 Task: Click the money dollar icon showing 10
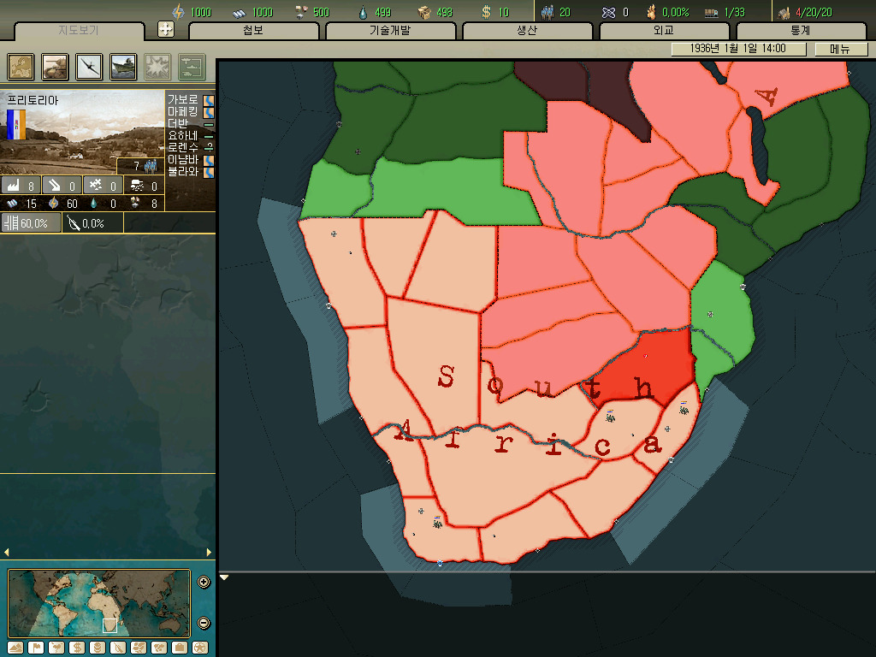pyautogui.click(x=486, y=12)
